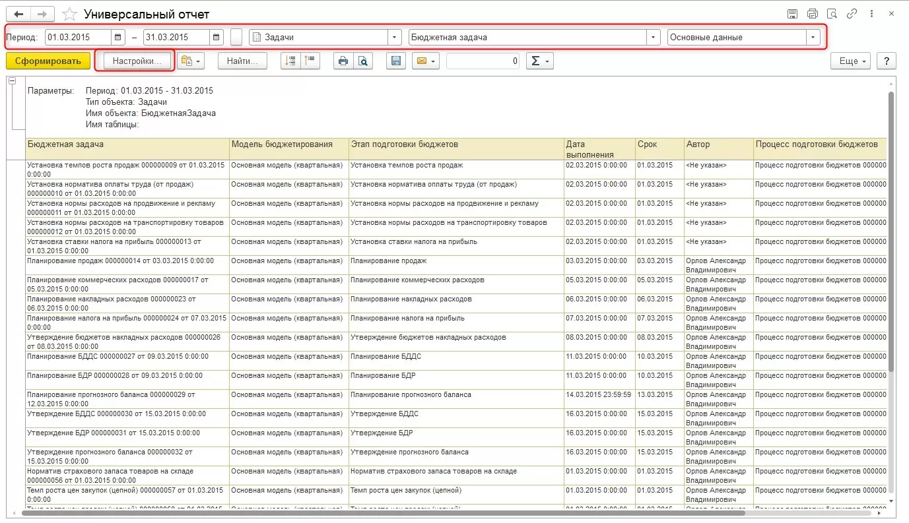The image size is (909, 523).
Task: Click the back navigation arrow
Action: 18,14
